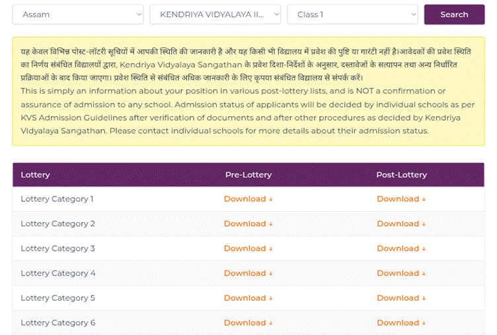Screen dimensions: 497x335
Task: Click the Lottery column header
Action: [x=35, y=175]
